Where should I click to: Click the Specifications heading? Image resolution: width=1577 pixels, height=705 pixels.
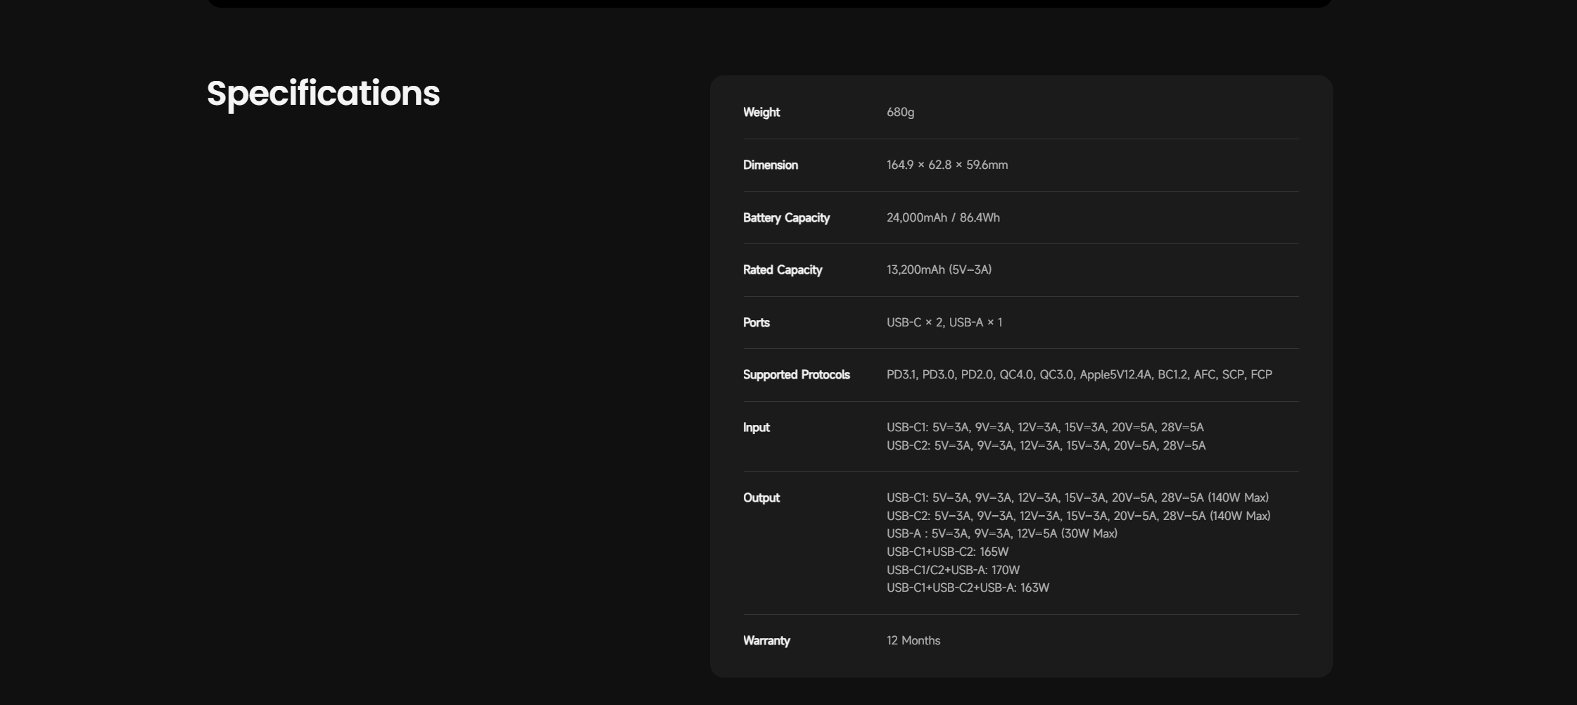point(323,94)
